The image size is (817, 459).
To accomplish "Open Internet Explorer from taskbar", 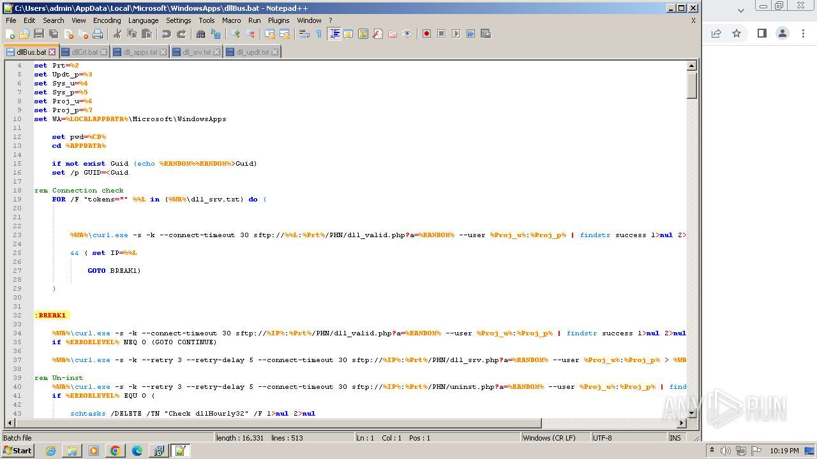I will point(50,451).
